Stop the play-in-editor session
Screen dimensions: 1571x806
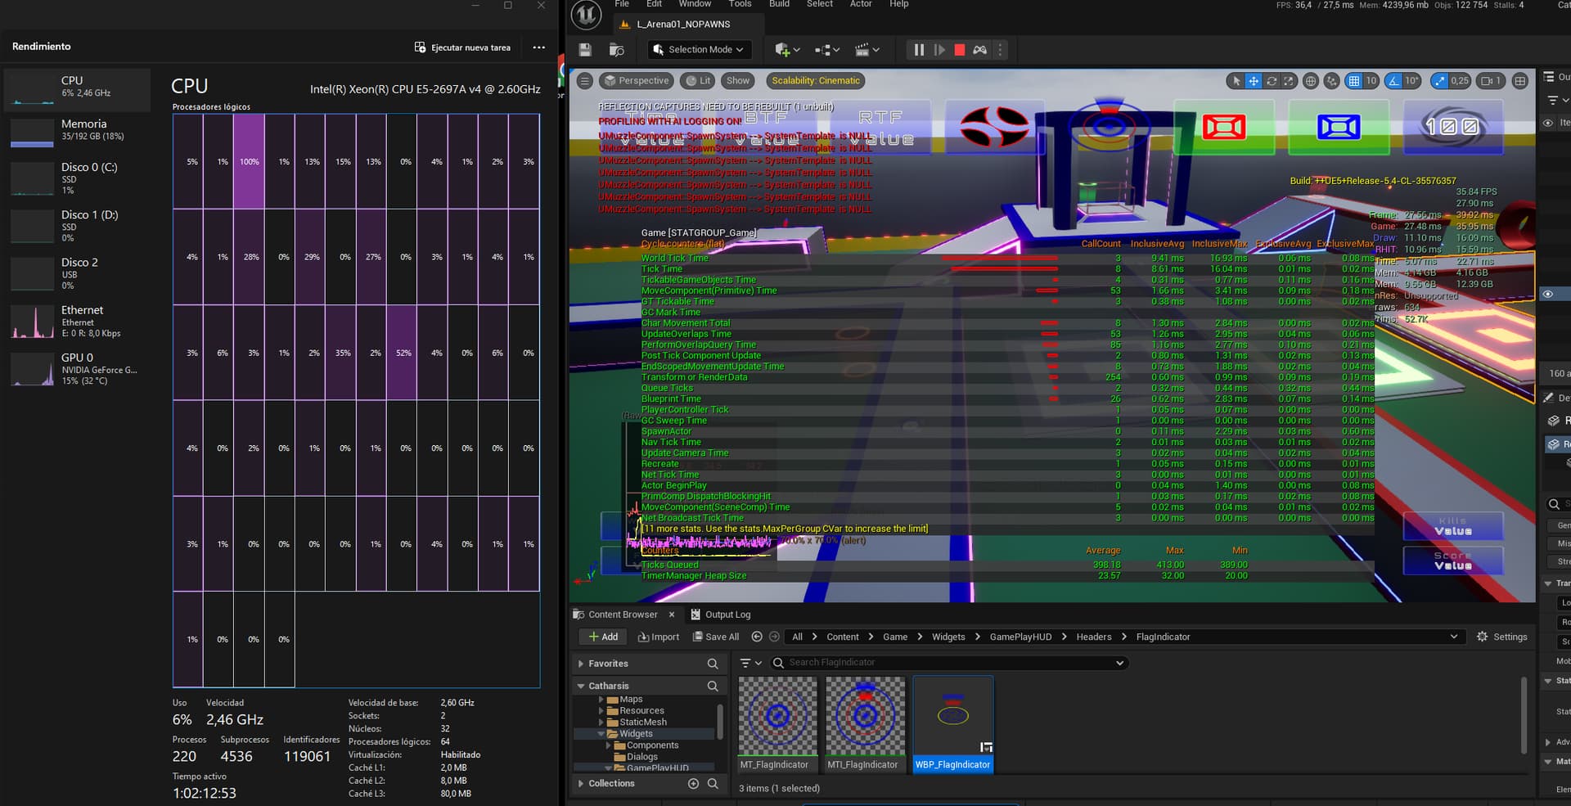coord(960,50)
